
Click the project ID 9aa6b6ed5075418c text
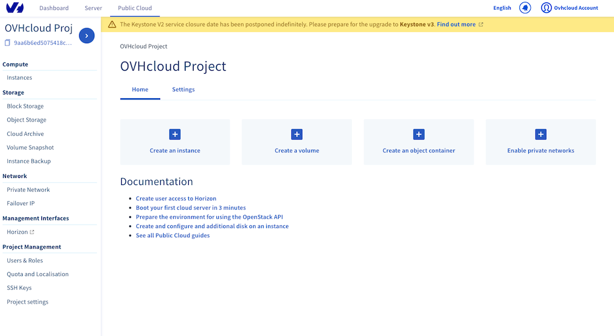click(x=43, y=43)
